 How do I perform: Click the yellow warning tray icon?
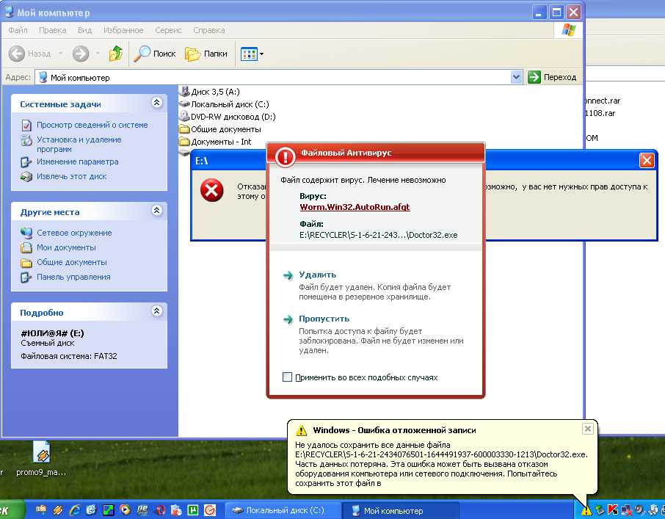(586, 510)
